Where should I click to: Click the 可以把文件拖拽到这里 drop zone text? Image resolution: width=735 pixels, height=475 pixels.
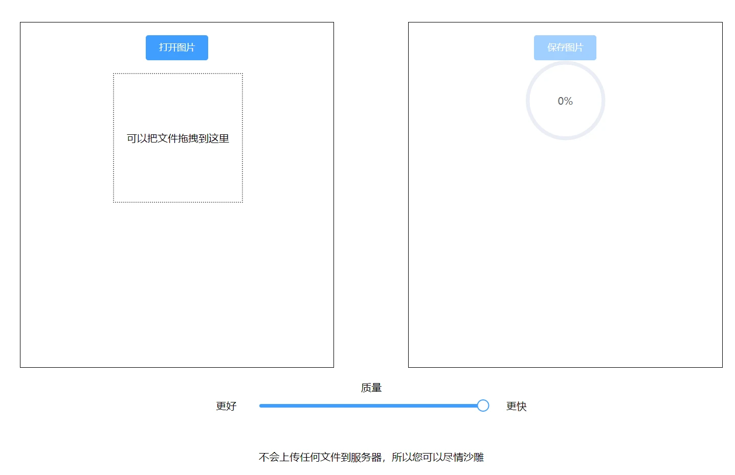click(177, 138)
